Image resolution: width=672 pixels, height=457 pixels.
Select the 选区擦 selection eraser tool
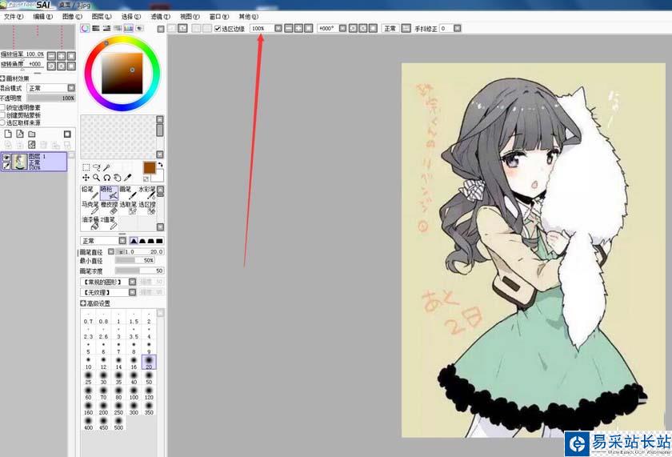click(x=146, y=207)
